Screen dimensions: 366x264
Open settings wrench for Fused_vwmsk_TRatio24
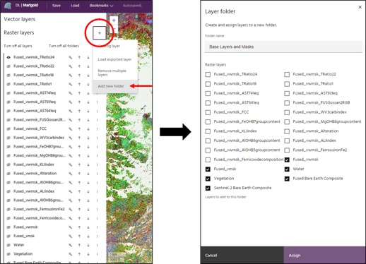70,57
